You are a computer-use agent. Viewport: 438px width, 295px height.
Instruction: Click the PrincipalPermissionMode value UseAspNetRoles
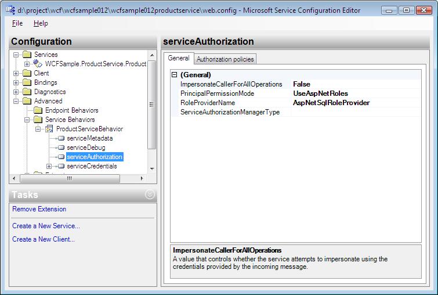(356, 93)
